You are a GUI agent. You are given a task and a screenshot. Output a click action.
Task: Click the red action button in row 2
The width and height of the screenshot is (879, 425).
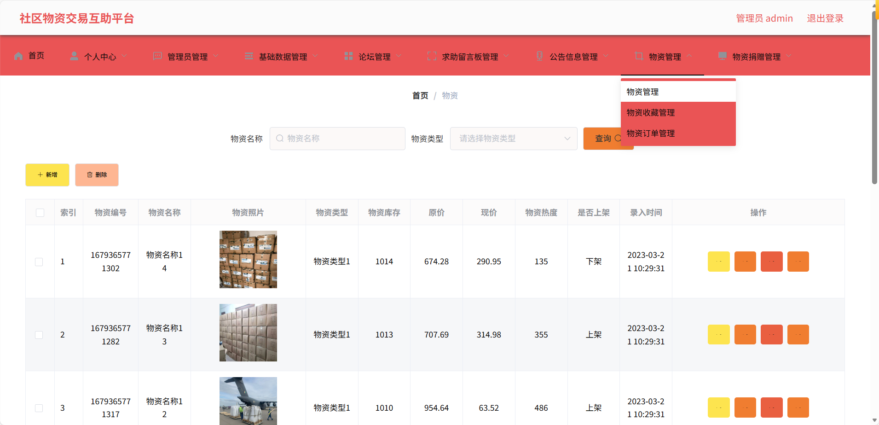(x=772, y=335)
